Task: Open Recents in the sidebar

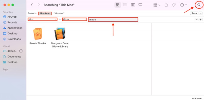Action: click(10, 22)
